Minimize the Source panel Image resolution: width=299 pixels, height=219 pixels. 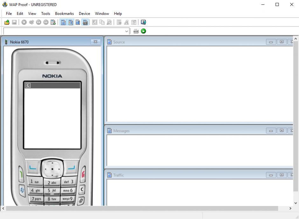[271, 42]
